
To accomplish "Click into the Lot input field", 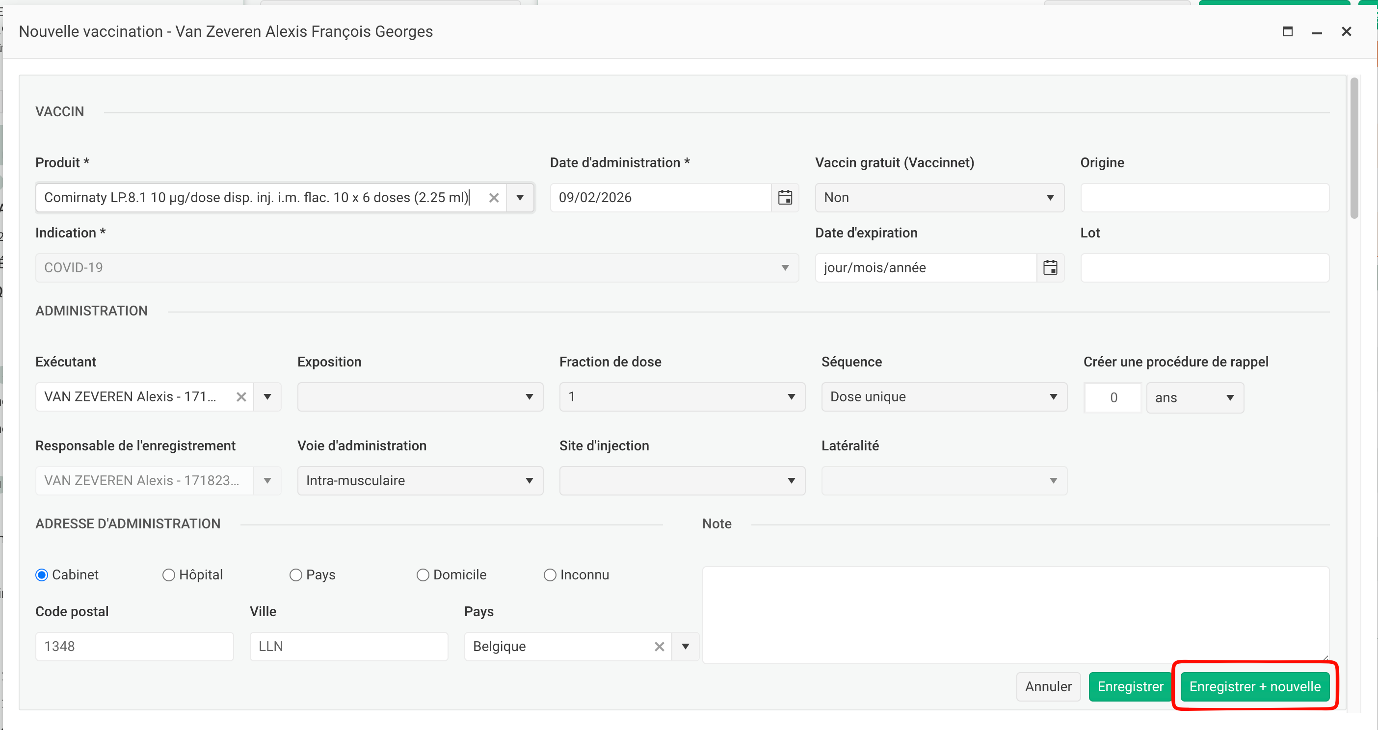I will tap(1204, 268).
